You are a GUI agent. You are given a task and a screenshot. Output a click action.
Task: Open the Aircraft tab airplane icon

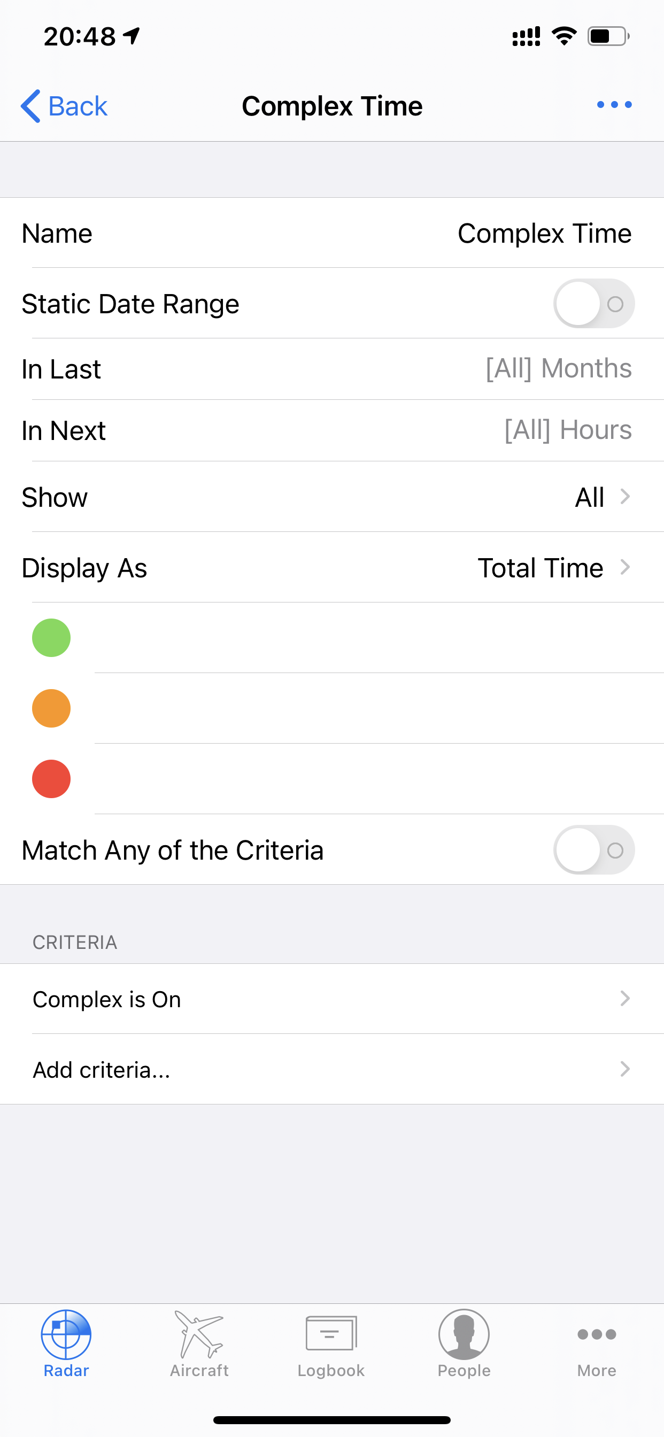[199, 1334]
